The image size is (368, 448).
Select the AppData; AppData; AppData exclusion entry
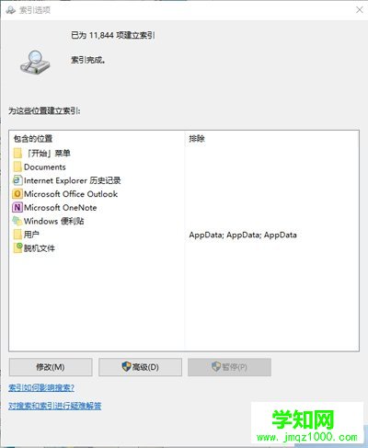click(x=243, y=235)
